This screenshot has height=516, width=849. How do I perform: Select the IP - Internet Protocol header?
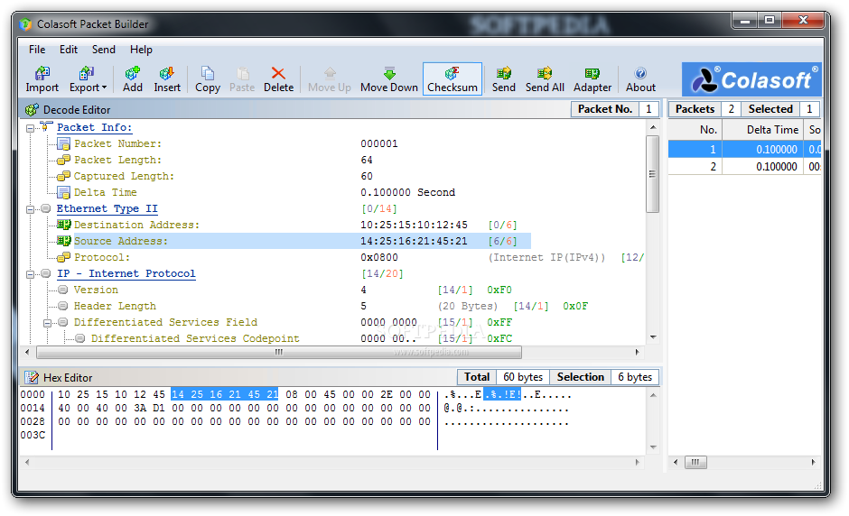click(126, 273)
